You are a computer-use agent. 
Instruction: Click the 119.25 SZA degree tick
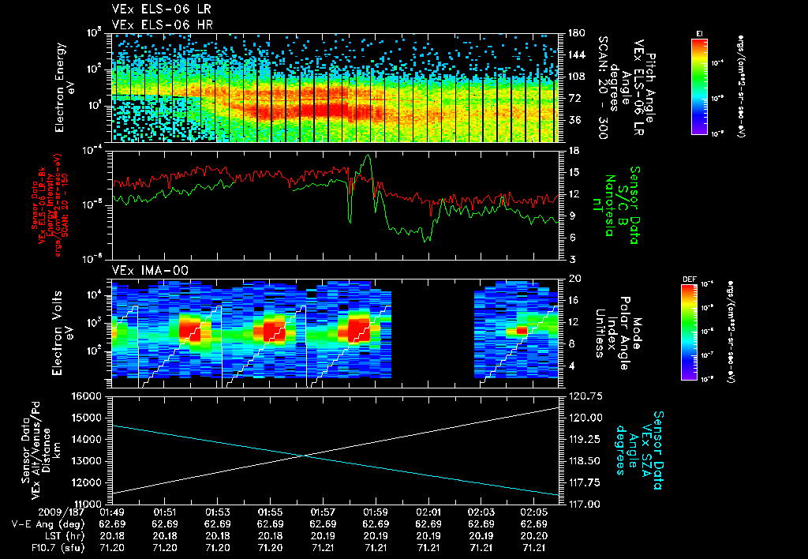click(585, 439)
